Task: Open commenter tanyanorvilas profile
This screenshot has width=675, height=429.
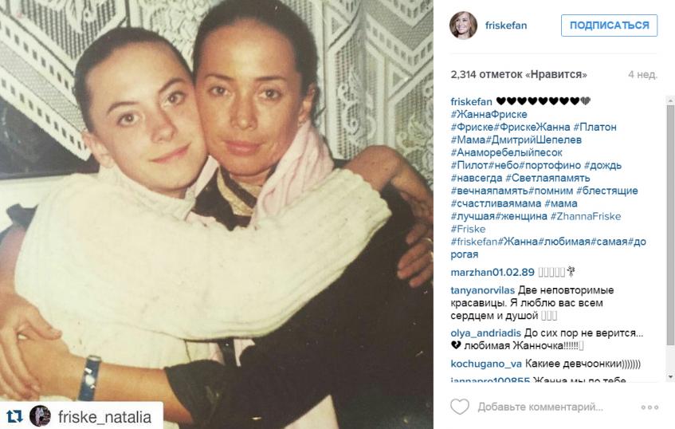Action: pos(483,290)
